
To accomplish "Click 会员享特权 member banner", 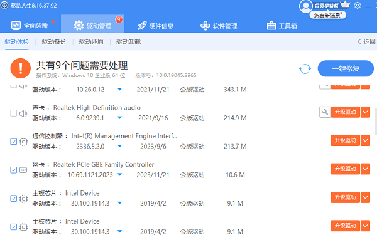I will [x=326, y=5].
